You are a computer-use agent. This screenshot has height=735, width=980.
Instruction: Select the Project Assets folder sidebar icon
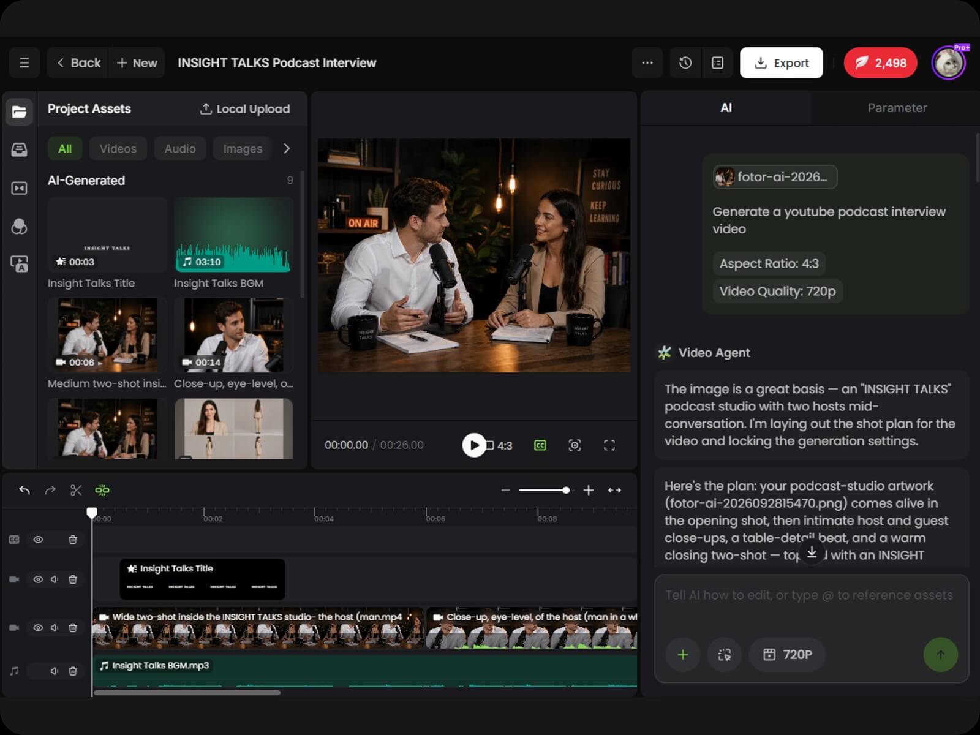pos(19,111)
